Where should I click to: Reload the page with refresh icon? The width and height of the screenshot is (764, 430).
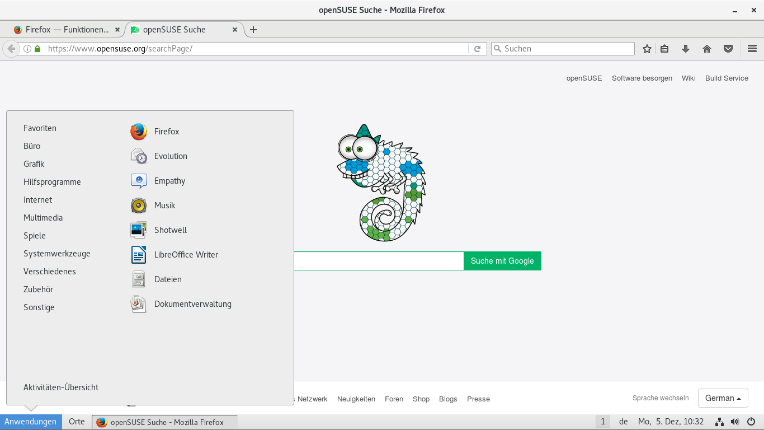click(477, 49)
